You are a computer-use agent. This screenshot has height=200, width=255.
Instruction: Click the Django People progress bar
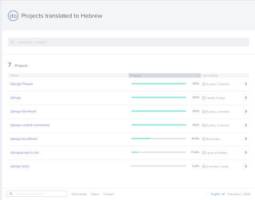(x=159, y=84)
